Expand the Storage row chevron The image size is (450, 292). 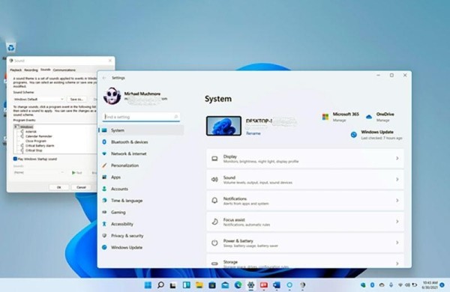point(397,264)
